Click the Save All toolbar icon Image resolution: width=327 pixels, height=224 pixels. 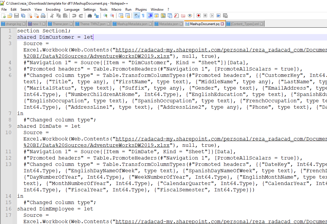pyautogui.click(x=23, y=16)
